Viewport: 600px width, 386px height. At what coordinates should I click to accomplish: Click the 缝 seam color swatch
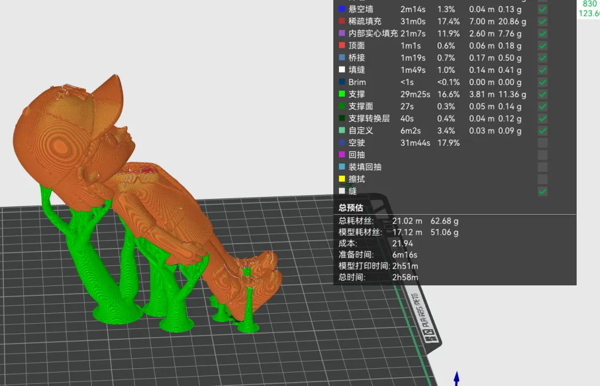[342, 191]
